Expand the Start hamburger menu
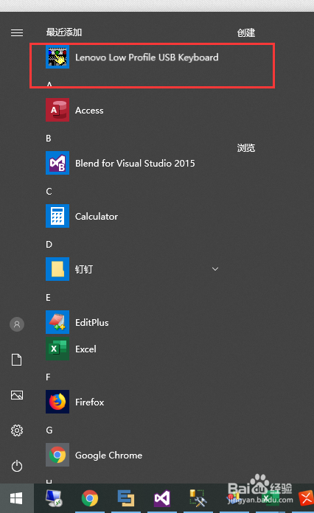 point(17,32)
